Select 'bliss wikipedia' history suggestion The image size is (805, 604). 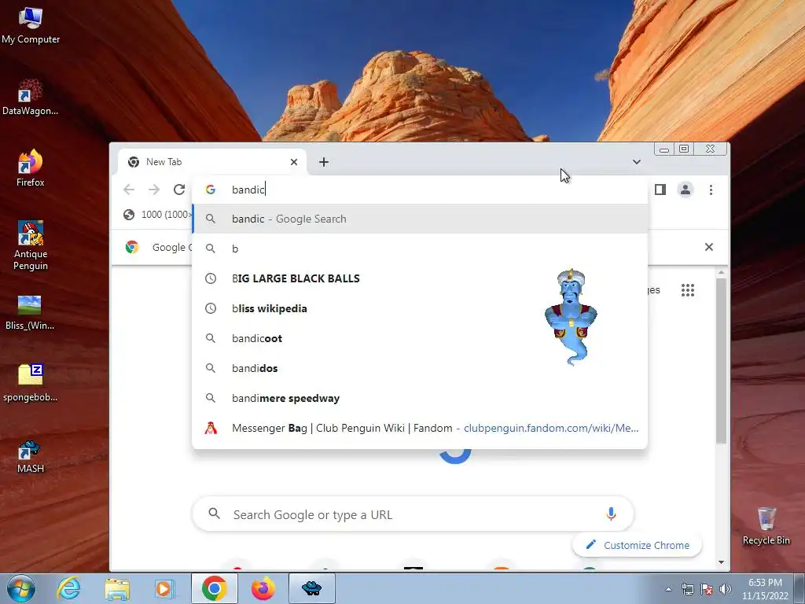[x=420, y=308]
